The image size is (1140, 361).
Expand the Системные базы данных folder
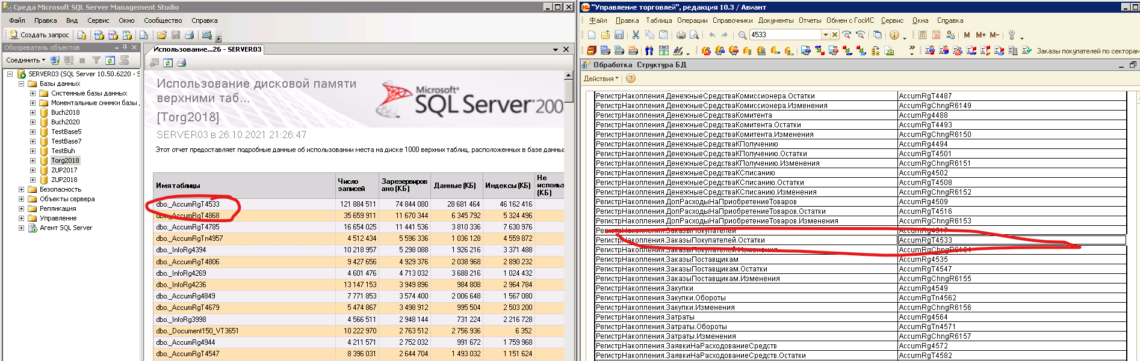point(33,93)
